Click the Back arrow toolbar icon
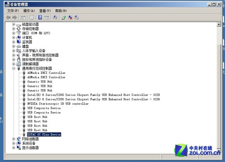225x162 pixels. pyautogui.click(x=8, y=18)
